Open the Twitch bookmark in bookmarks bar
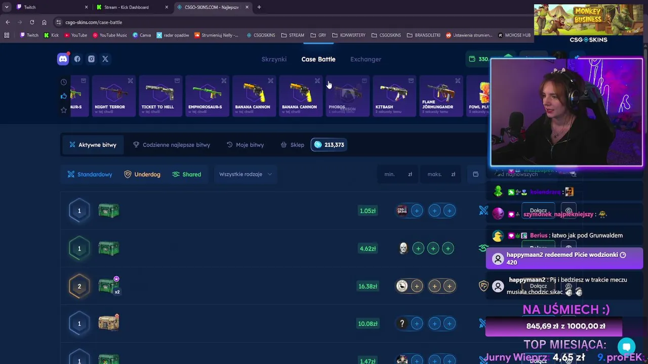 pyautogui.click(x=29, y=35)
